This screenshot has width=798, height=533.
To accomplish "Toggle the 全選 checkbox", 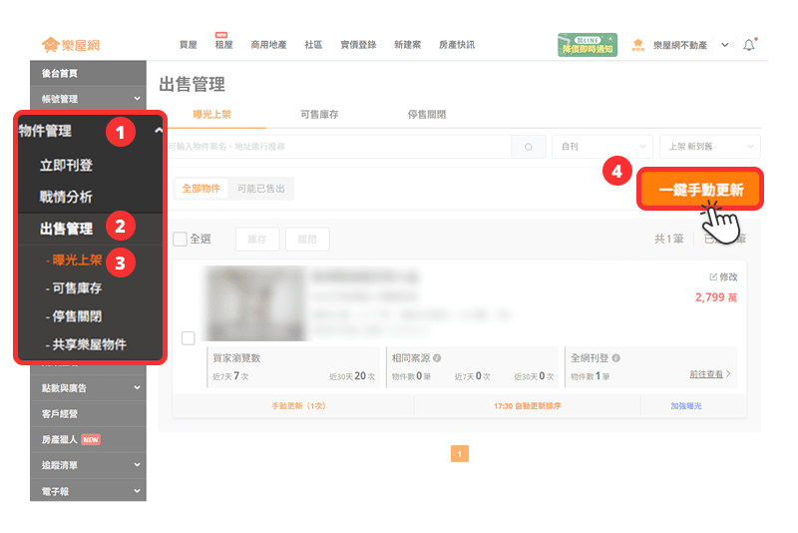I will pyautogui.click(x=180, y=239).
